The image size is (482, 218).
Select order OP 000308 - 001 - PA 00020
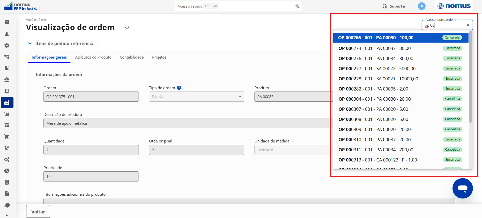pos(401,119)
